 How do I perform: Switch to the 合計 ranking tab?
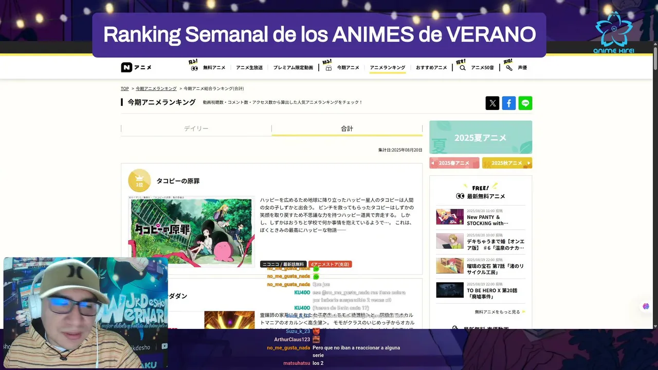coord(347,128)
